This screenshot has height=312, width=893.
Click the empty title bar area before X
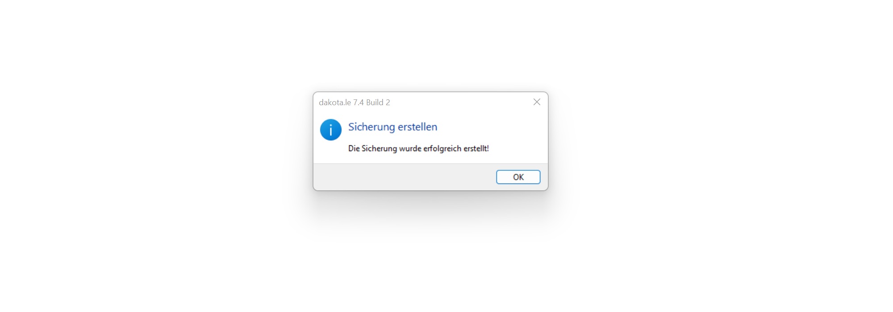pos(460,103)
